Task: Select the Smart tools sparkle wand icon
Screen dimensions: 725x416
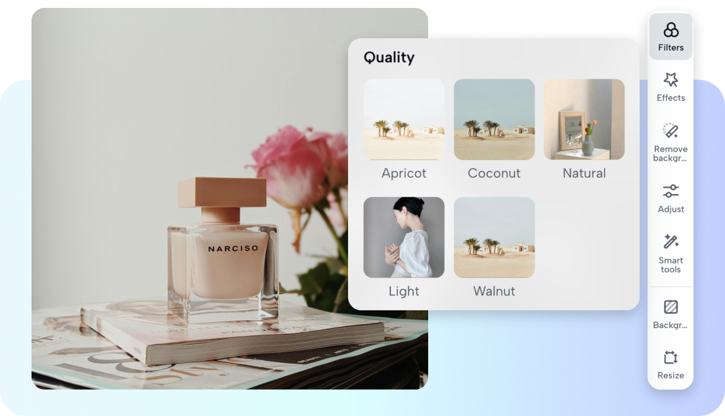Action: point(670,241)
